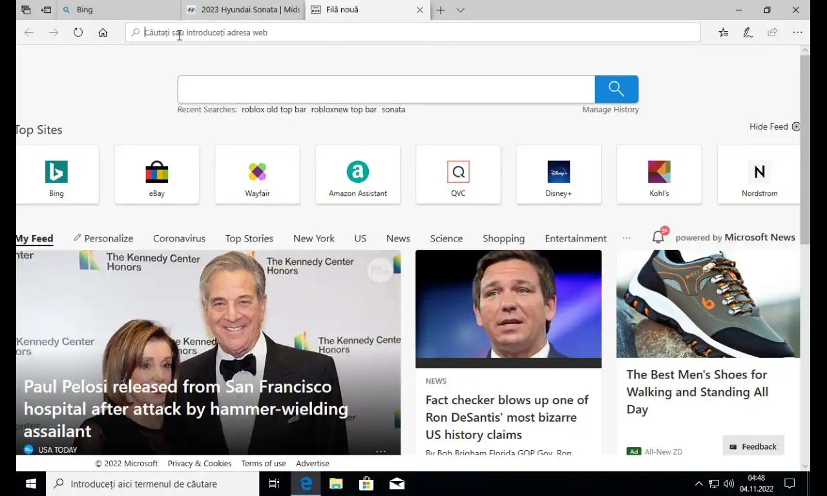Add notes with the pen icon
The width and height of the screenshot is (827, 496).
[748, 32]
